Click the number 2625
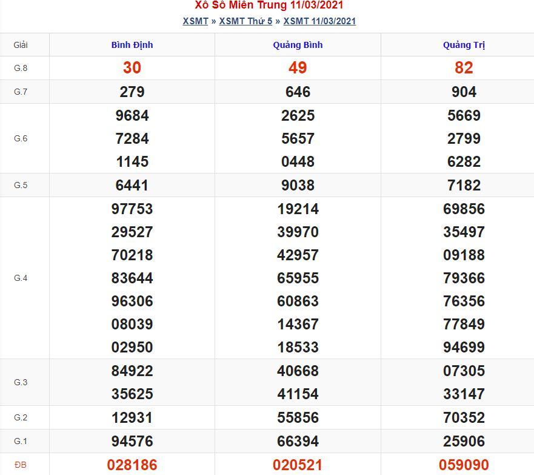Screen dimensions: 534x475 298,115
